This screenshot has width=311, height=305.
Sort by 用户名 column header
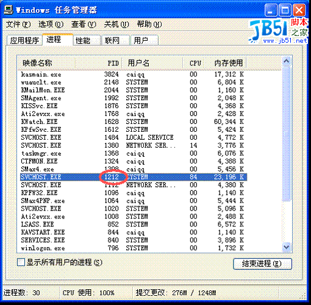click(x=152, y=63)
